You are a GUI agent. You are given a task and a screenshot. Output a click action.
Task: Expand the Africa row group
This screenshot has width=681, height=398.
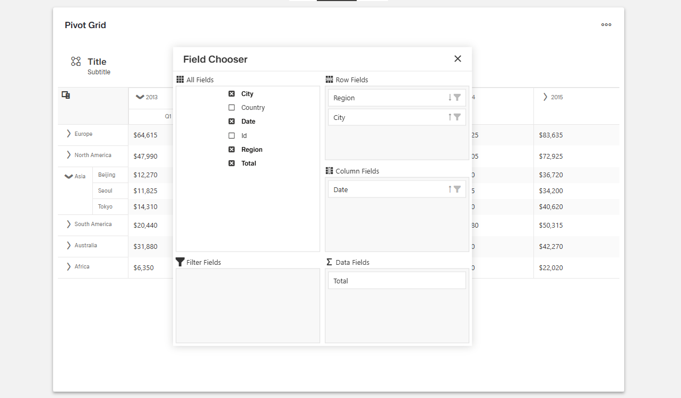67,266
